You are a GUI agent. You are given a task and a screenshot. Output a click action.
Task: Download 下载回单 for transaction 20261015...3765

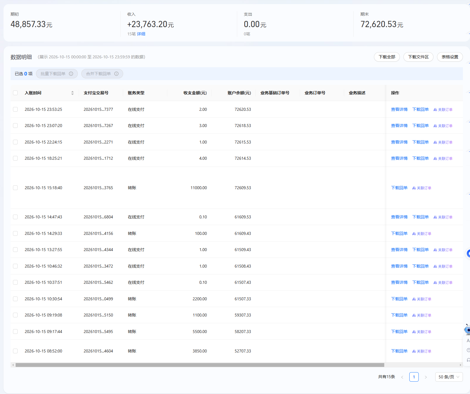click(399, 188)
